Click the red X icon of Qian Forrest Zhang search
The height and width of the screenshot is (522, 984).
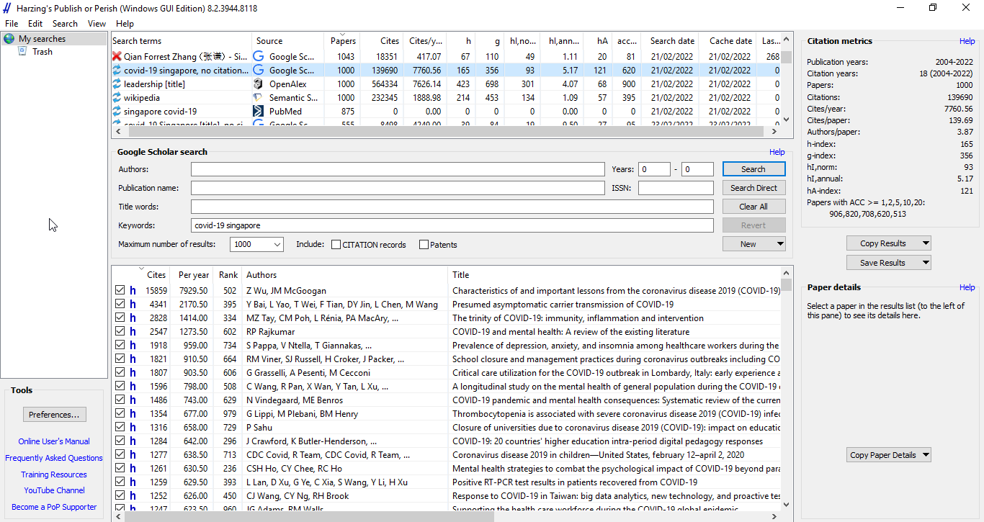pyautogui.click(x=117, y=56)
